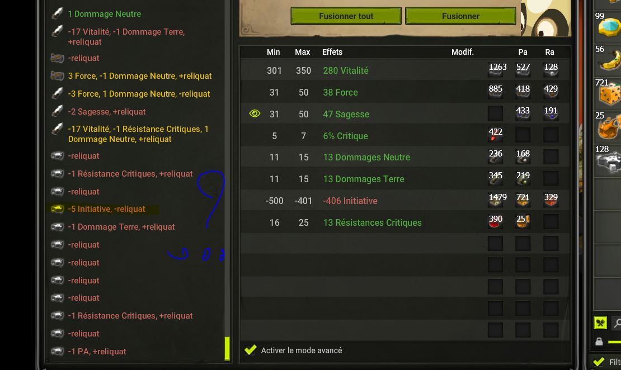The height and width of the screenshot is (370, 621).
Task: Select the Ra Force rune showing 429
Action: pyautogui.click(x=551, y=92)
